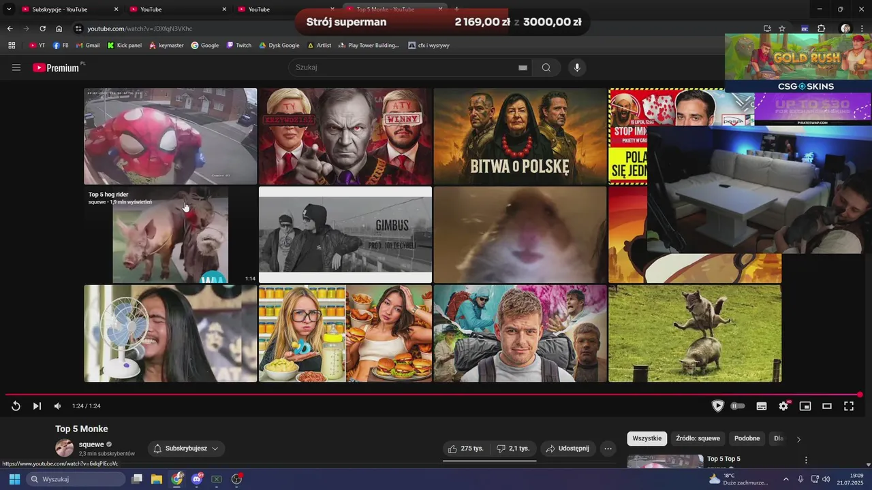Start voice search with the microphone
This screenshot has height=490, width=872.
(x=577, y=67)
